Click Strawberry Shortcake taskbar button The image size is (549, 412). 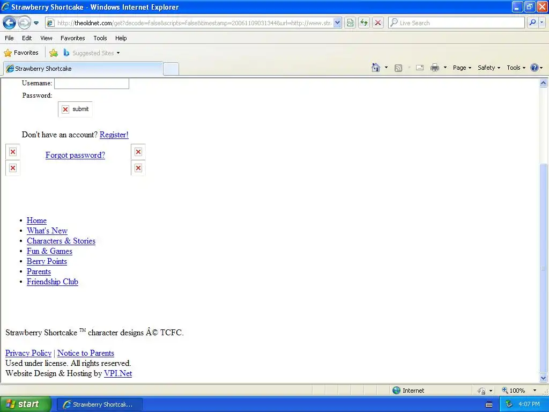point(99,404)
